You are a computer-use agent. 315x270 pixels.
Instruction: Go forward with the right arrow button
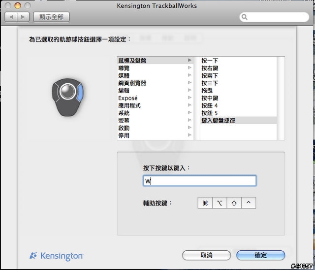click(23, 17)
